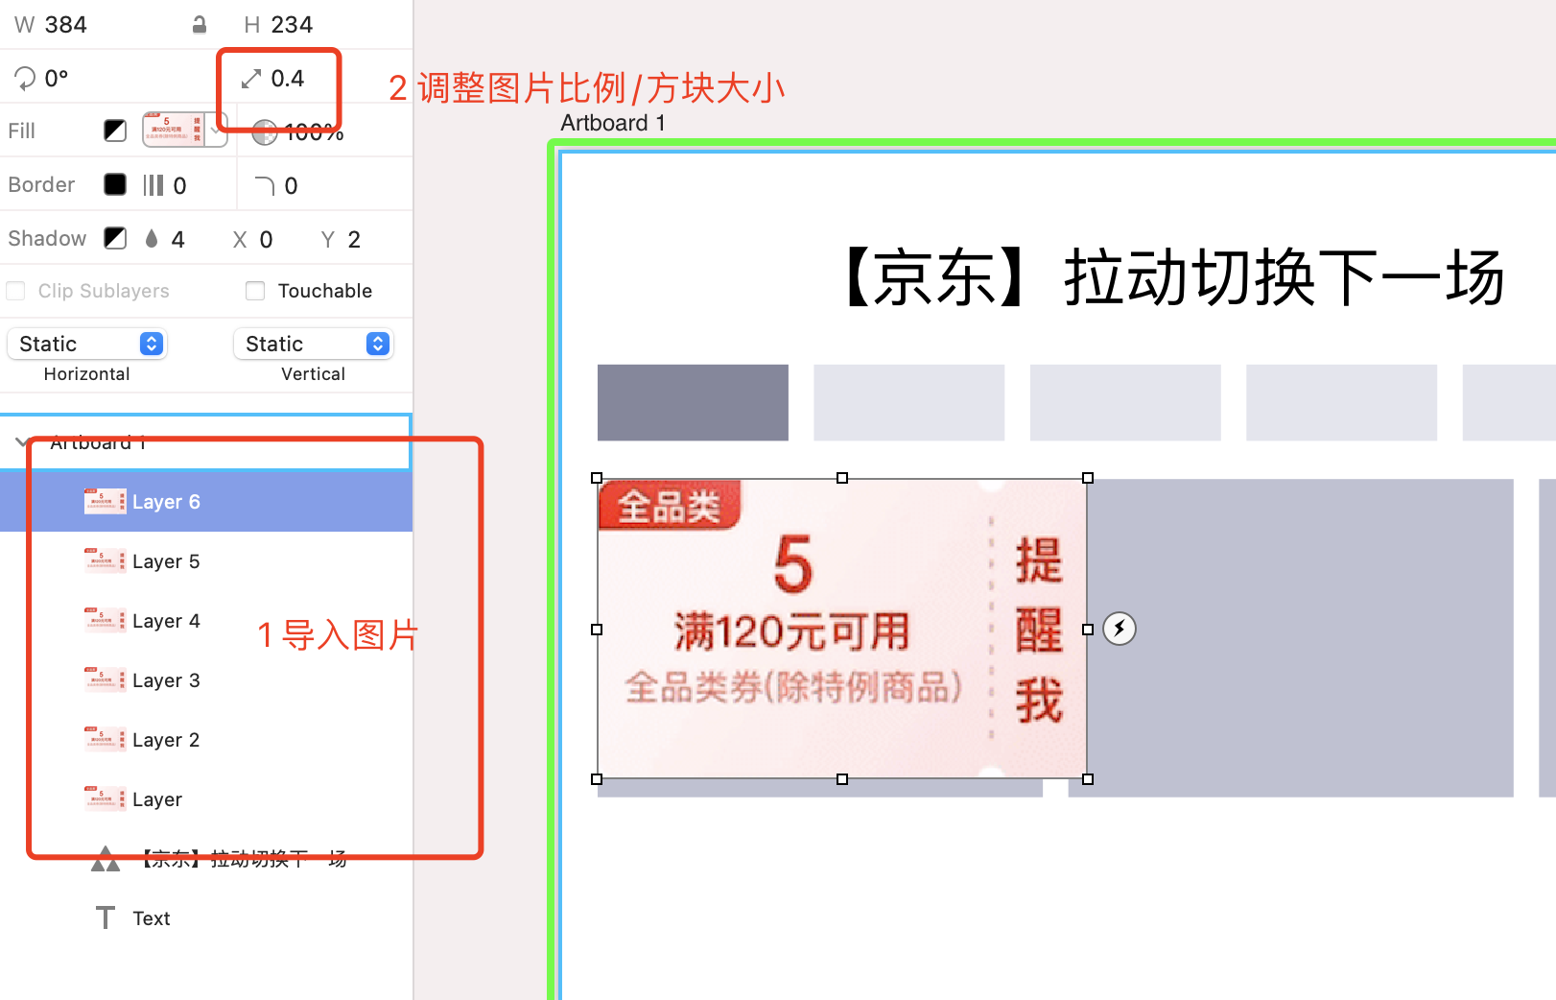Click the corner radius value 0
The image size is (1556, 1000).
(x=291, y=186)
